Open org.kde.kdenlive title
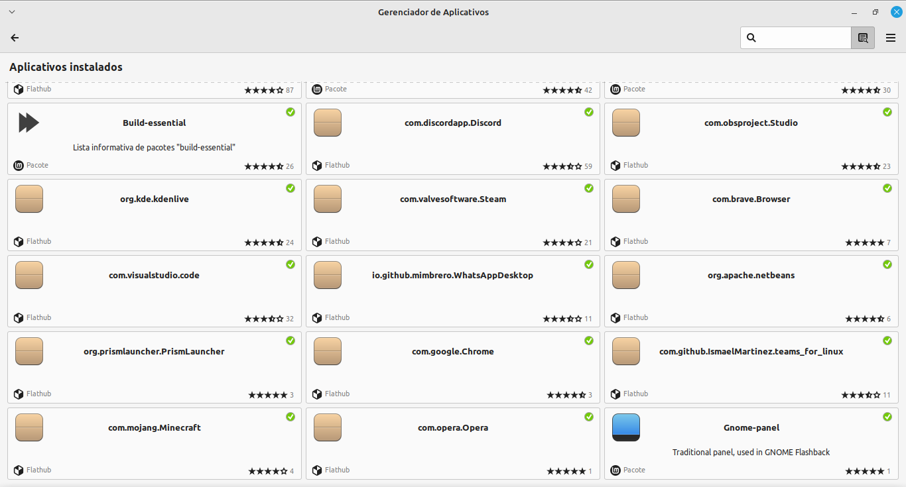The height and width of the screenshot is (487, 906). point(155,199)
